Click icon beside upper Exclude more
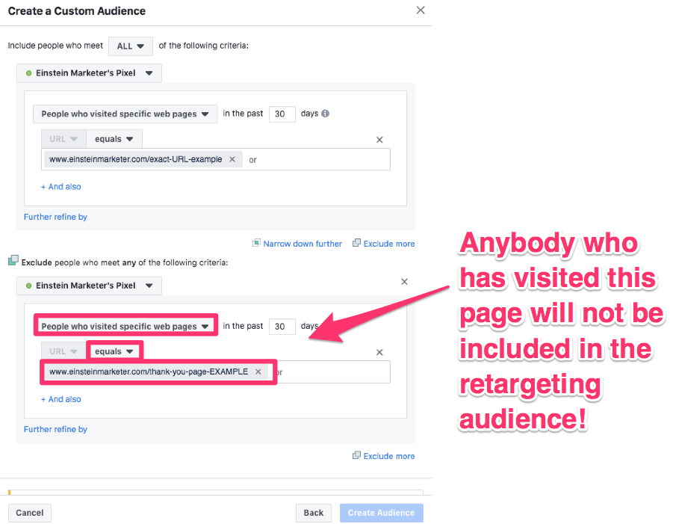Screen dimensions: 673x524 pos(356,243)
